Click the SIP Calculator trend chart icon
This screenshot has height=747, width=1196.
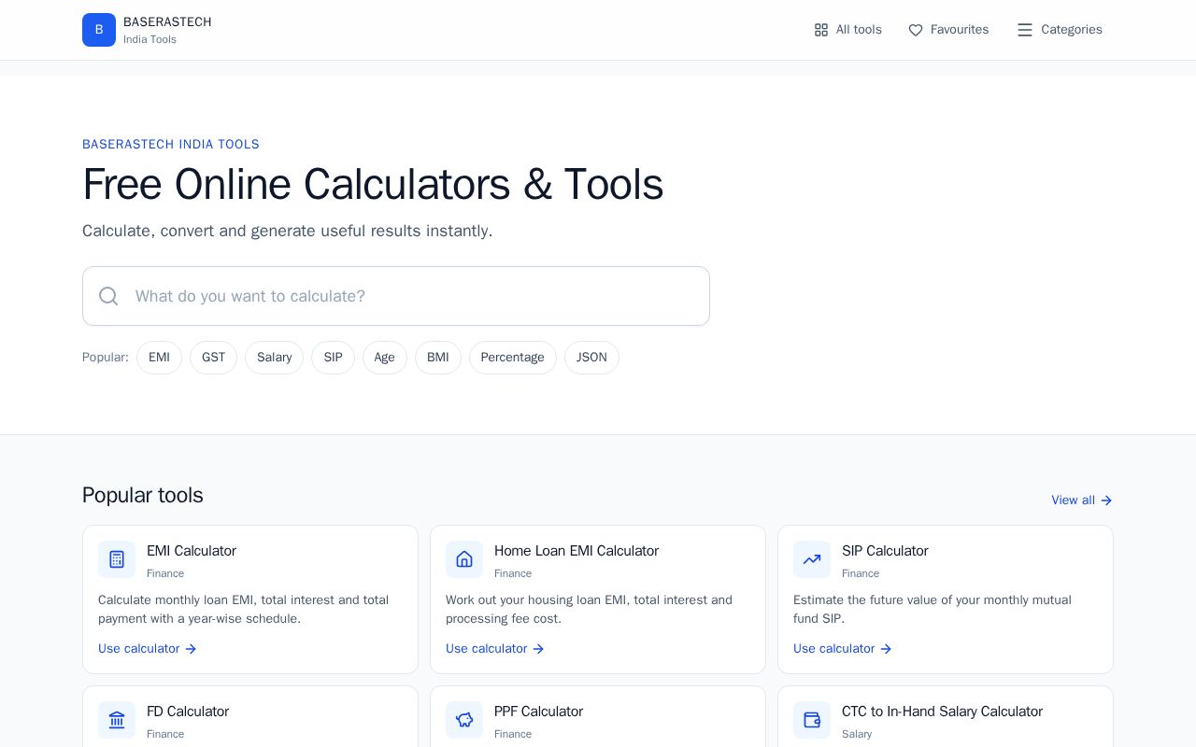pos(812,559)
